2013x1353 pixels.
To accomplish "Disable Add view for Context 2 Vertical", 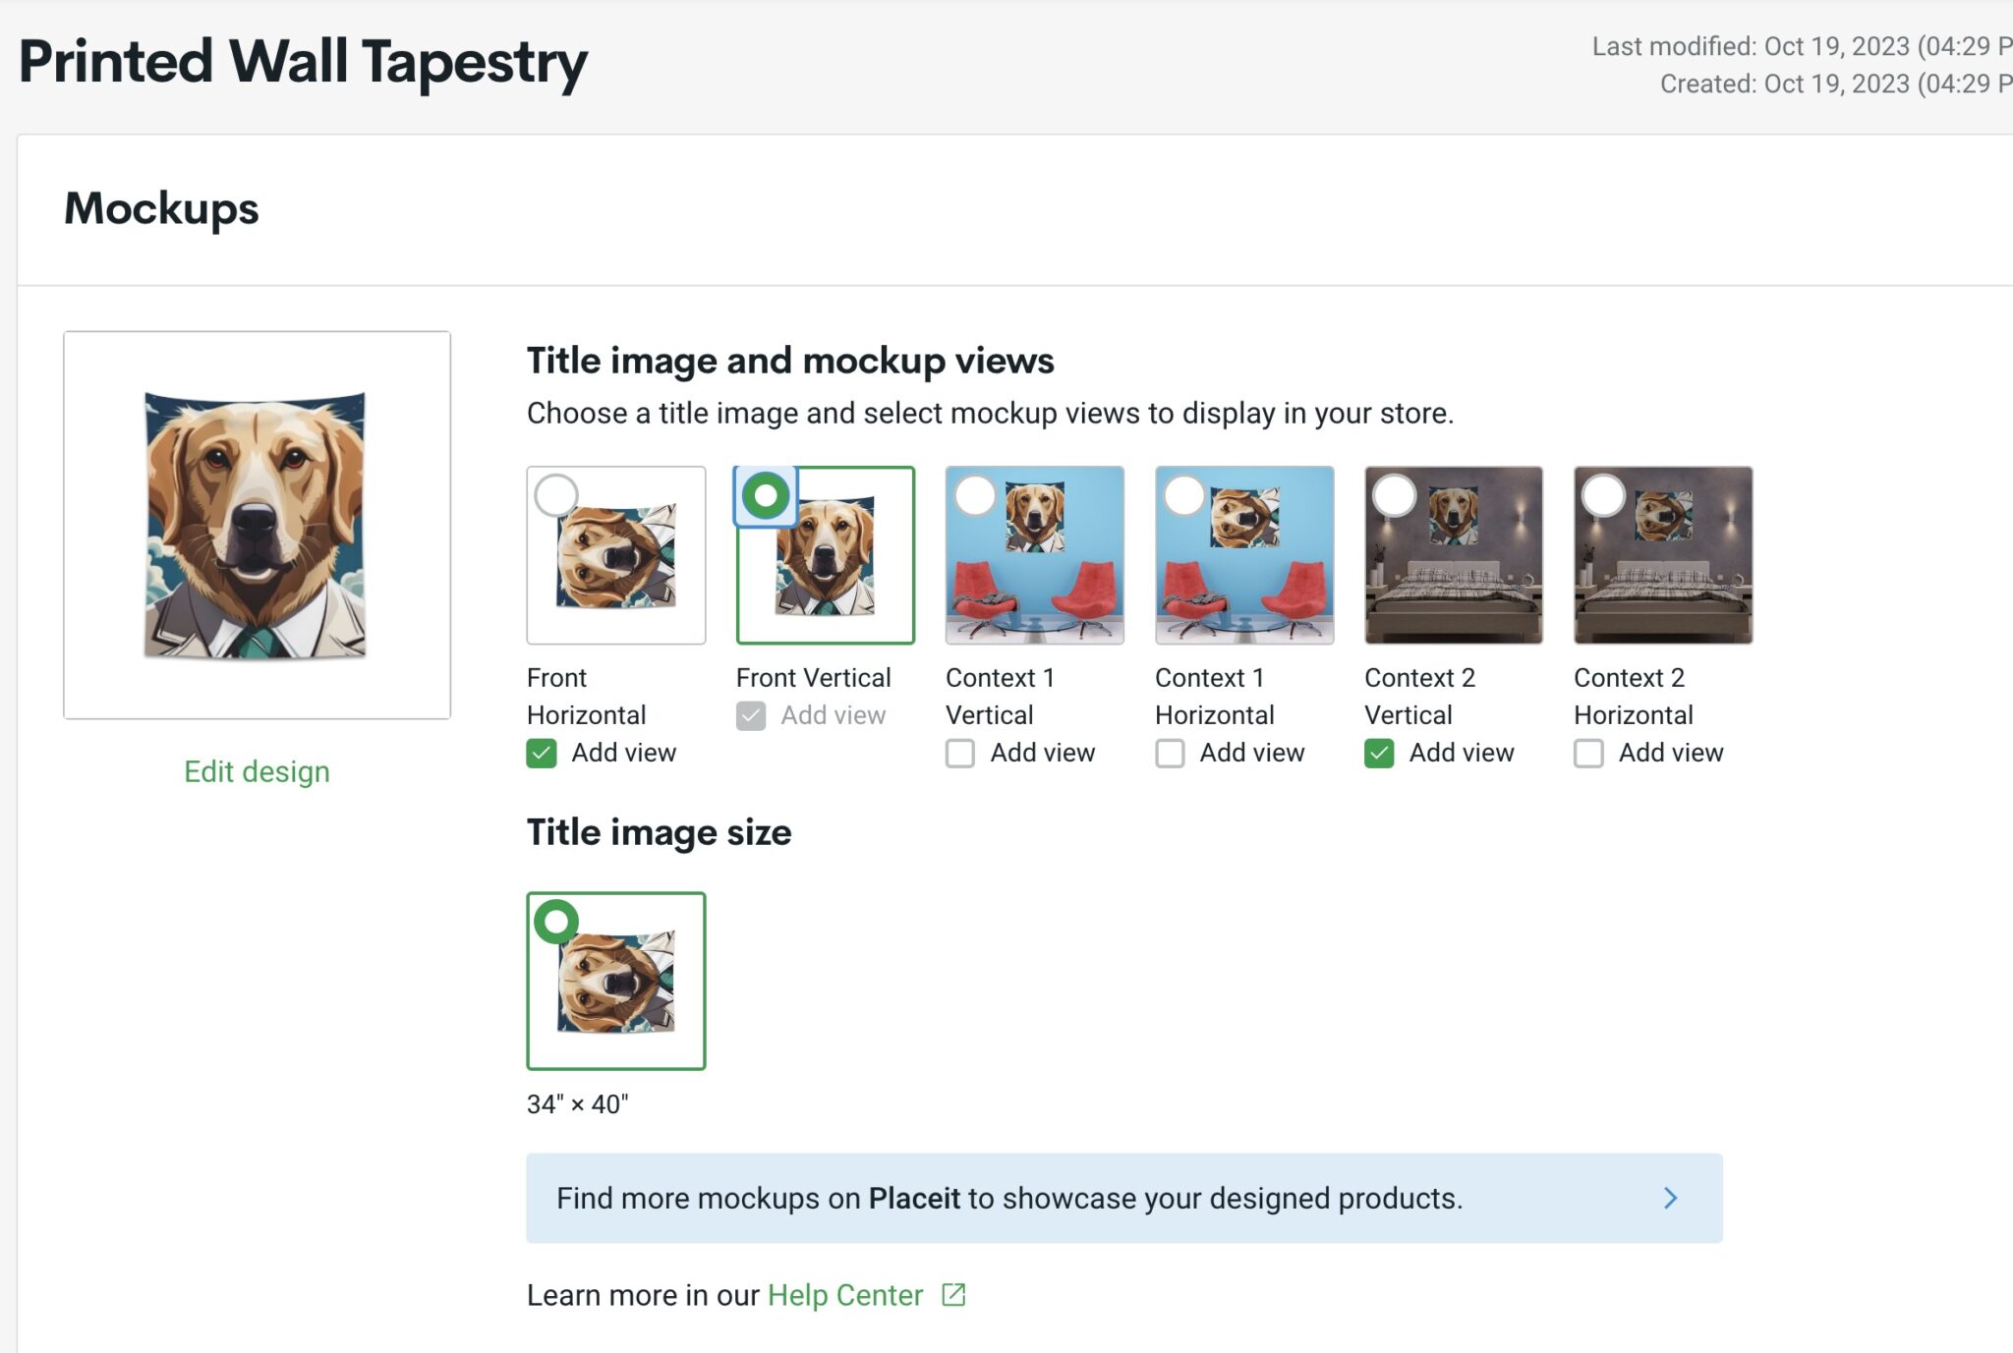I will (1380, 753).
